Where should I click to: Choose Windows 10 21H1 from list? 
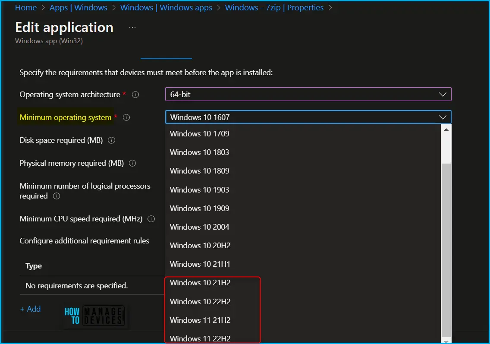pyautogui.click(x=303, y=264)
